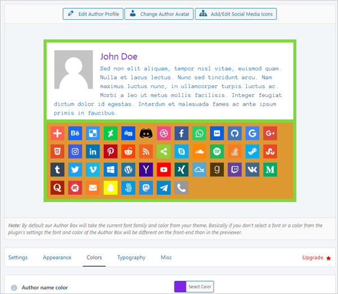Open the Spotify social icon
The height and width of the screenshot is (294, 338).
(217, 152)
